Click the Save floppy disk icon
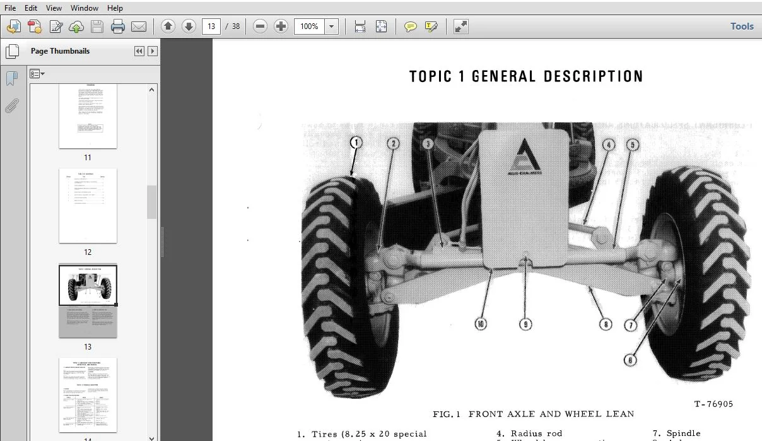The image size is (762, 441). [97, 26]
